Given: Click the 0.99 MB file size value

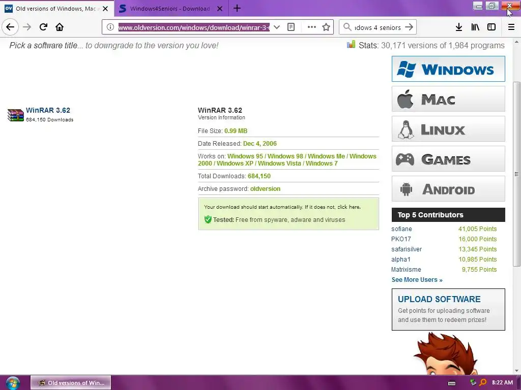Looking at the screenshot, I should [236, 131].
